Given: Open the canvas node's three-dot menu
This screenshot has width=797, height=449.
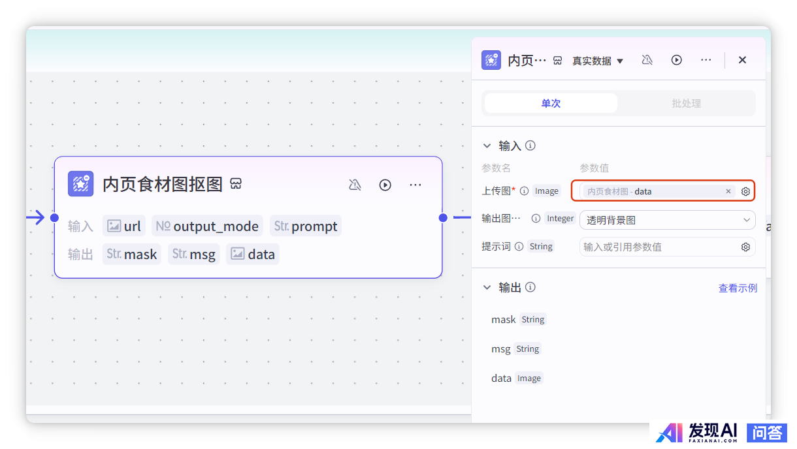Looking at the screenshot, I should 415,185.
